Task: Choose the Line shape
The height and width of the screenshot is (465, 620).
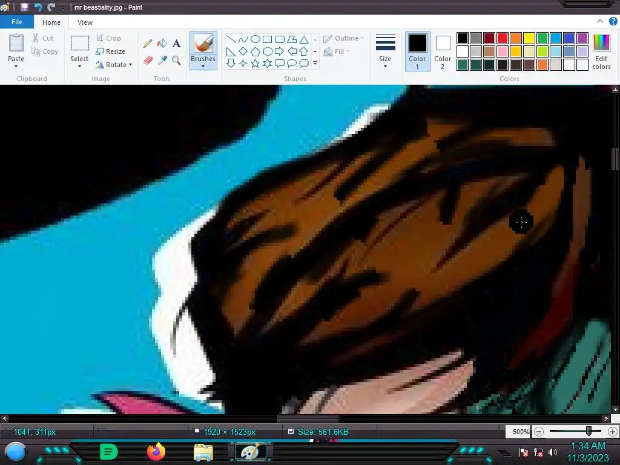Action: (x=231, y=39)
